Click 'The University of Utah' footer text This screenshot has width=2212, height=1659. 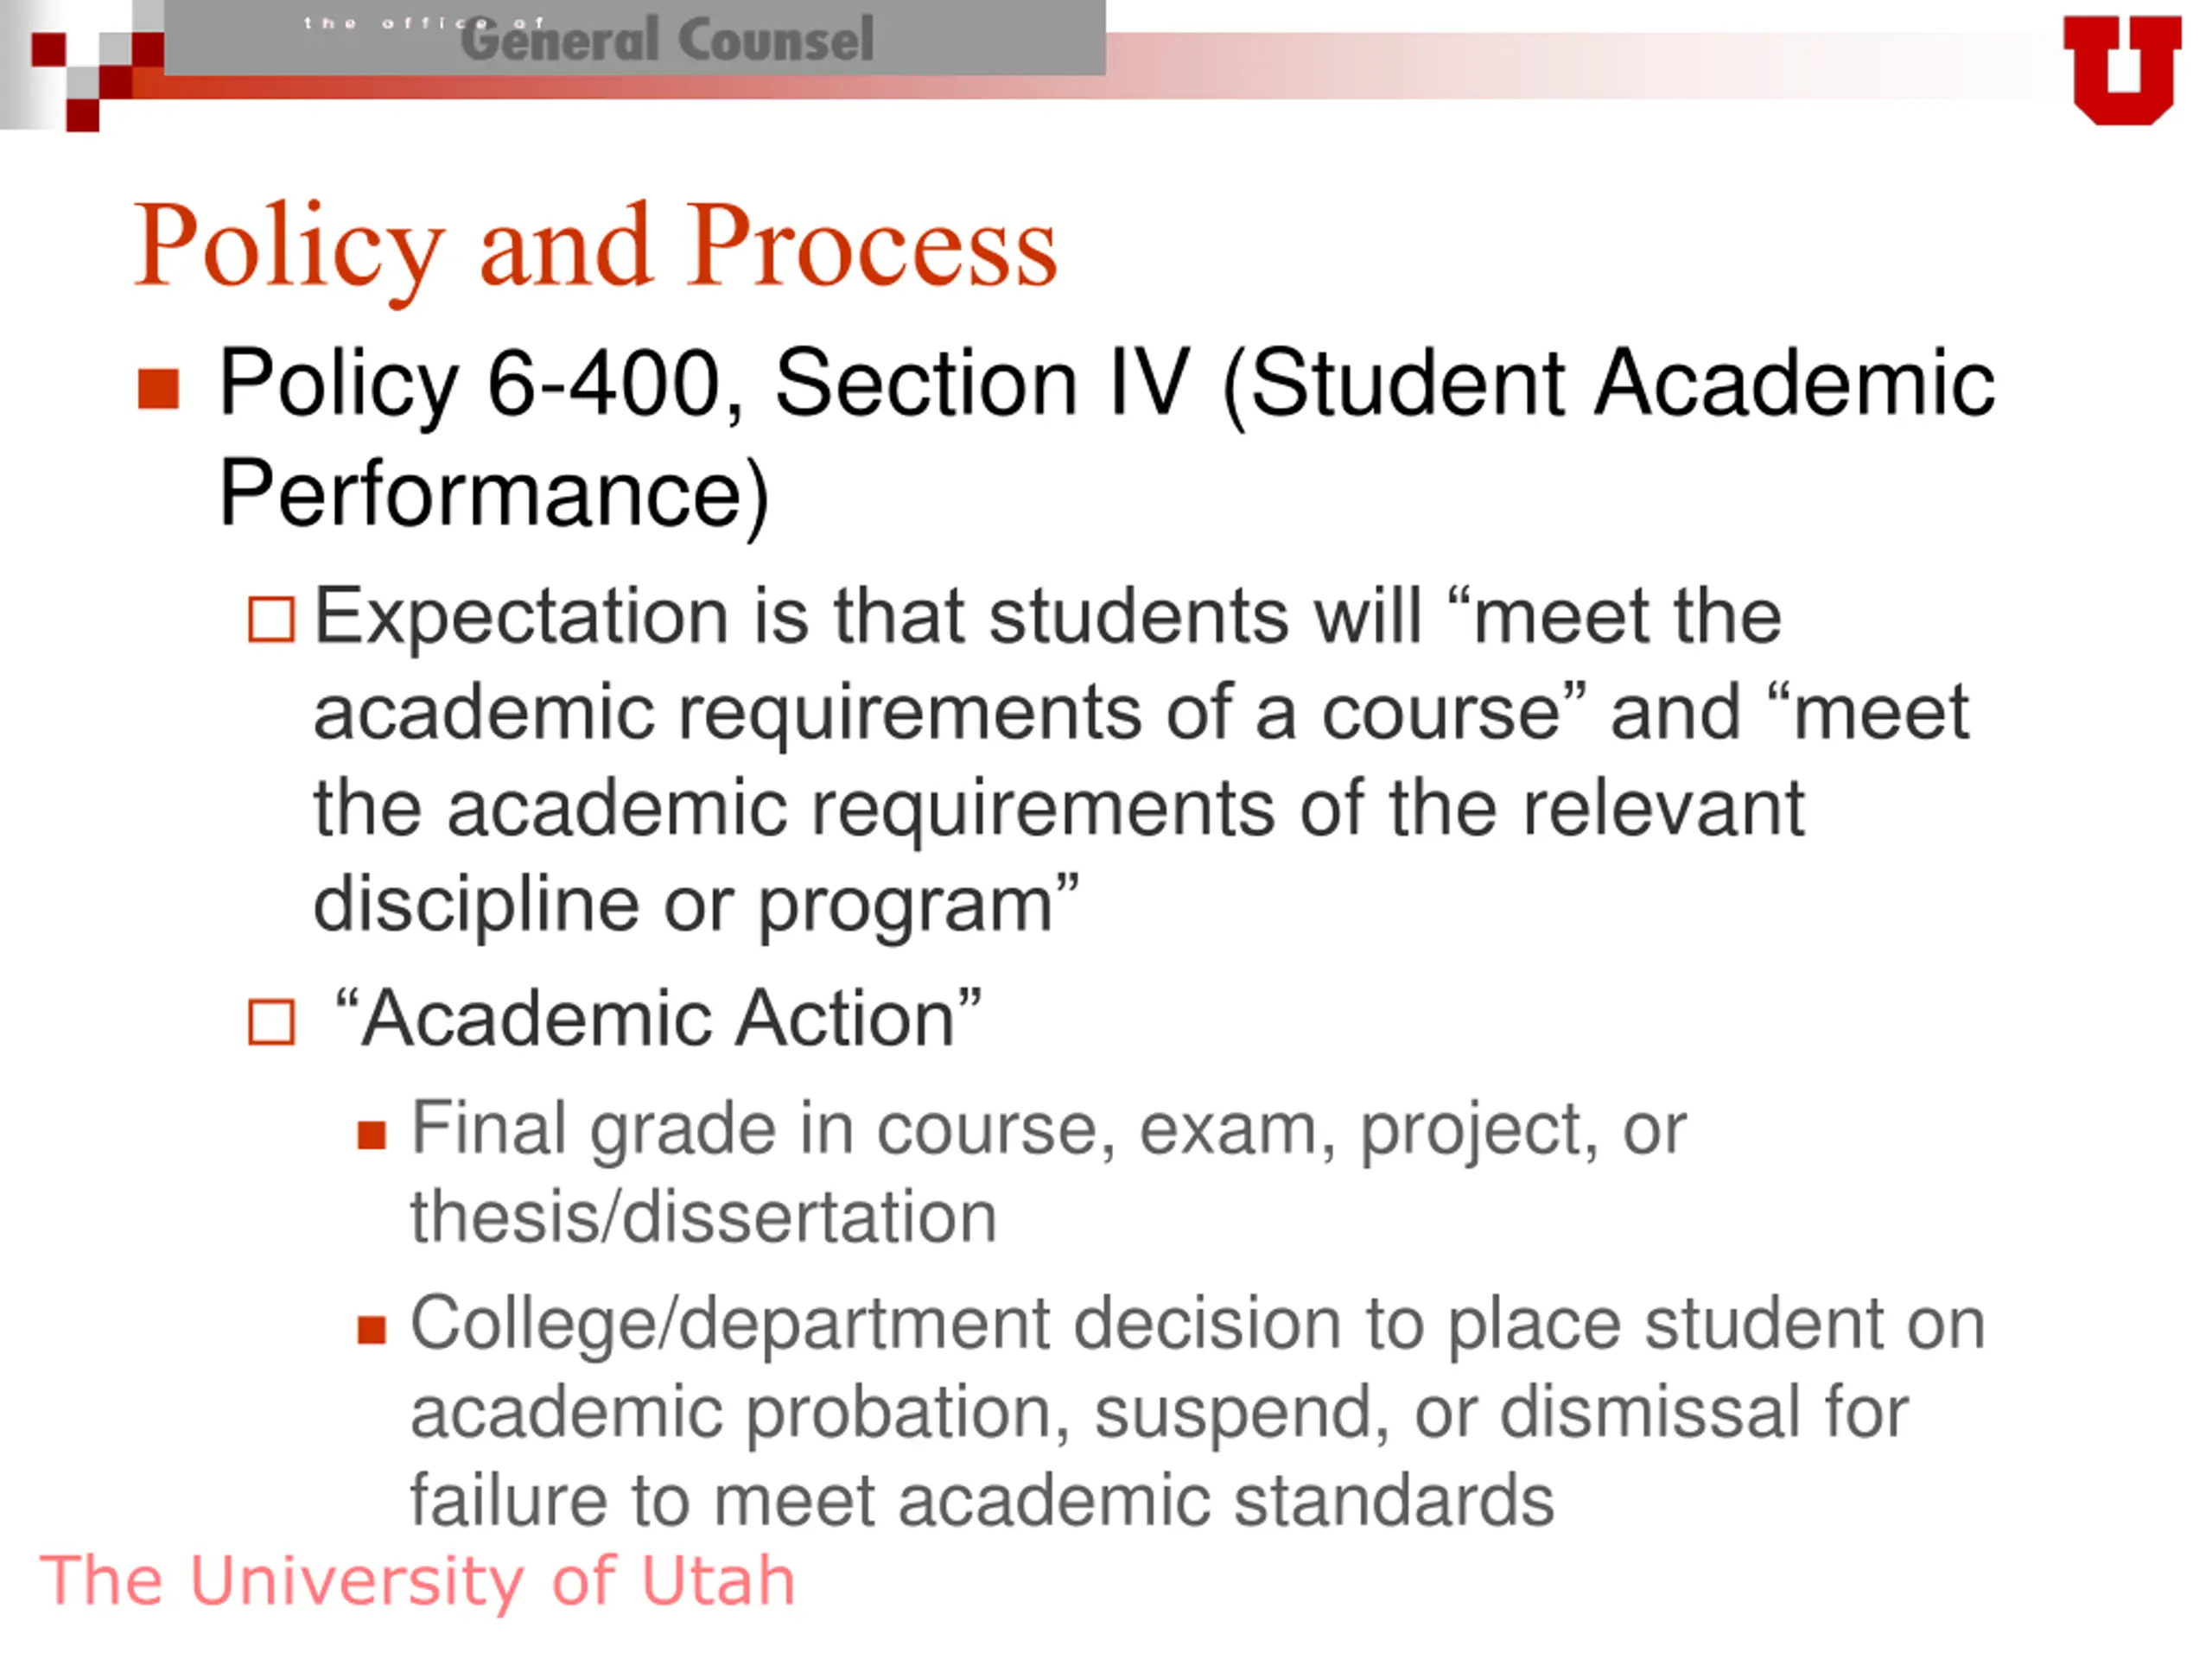point(417,1581)
